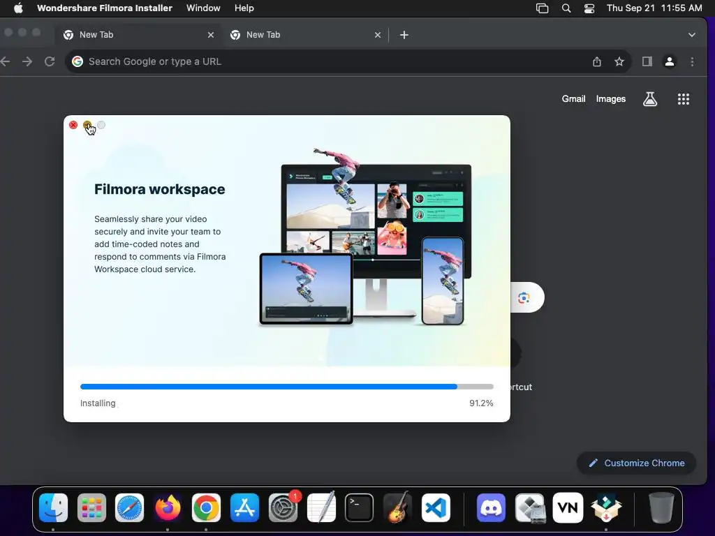The image size is (715, 536).
Task: Open Finder from the dock
Action: (53, 508)
